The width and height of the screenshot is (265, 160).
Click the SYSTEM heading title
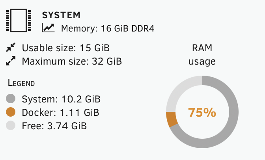point(61,15)
